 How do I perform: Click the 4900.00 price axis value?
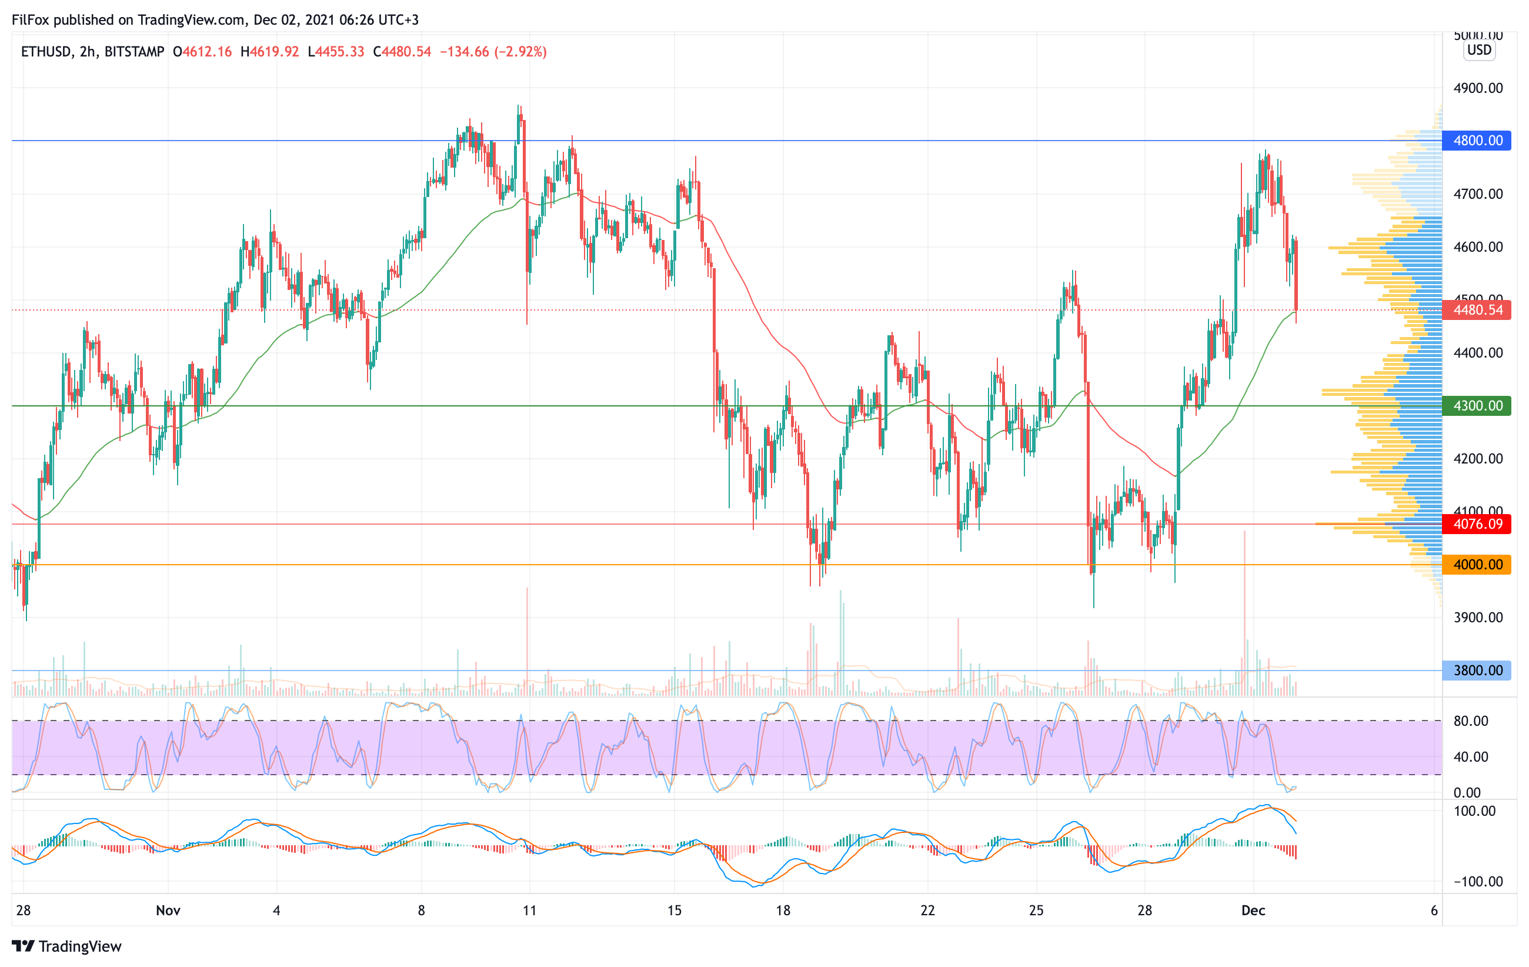coord(1478,88)
